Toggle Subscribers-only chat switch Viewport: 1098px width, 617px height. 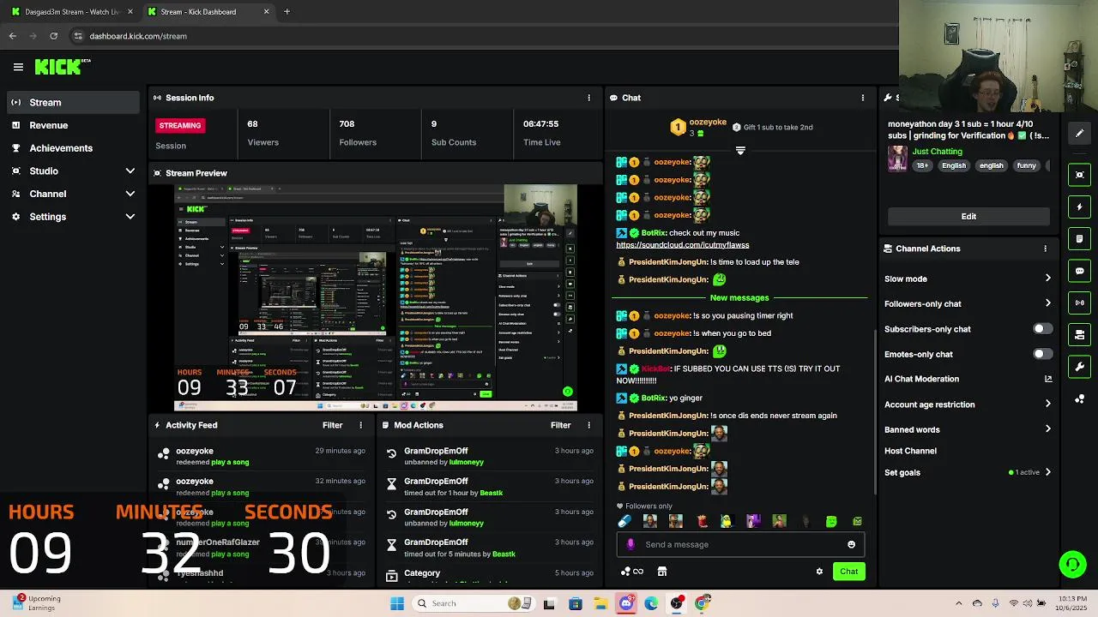click(1042, 329)
